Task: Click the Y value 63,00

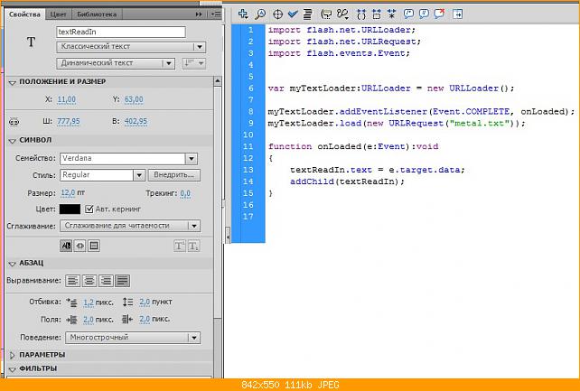Action: coord(134,100)
